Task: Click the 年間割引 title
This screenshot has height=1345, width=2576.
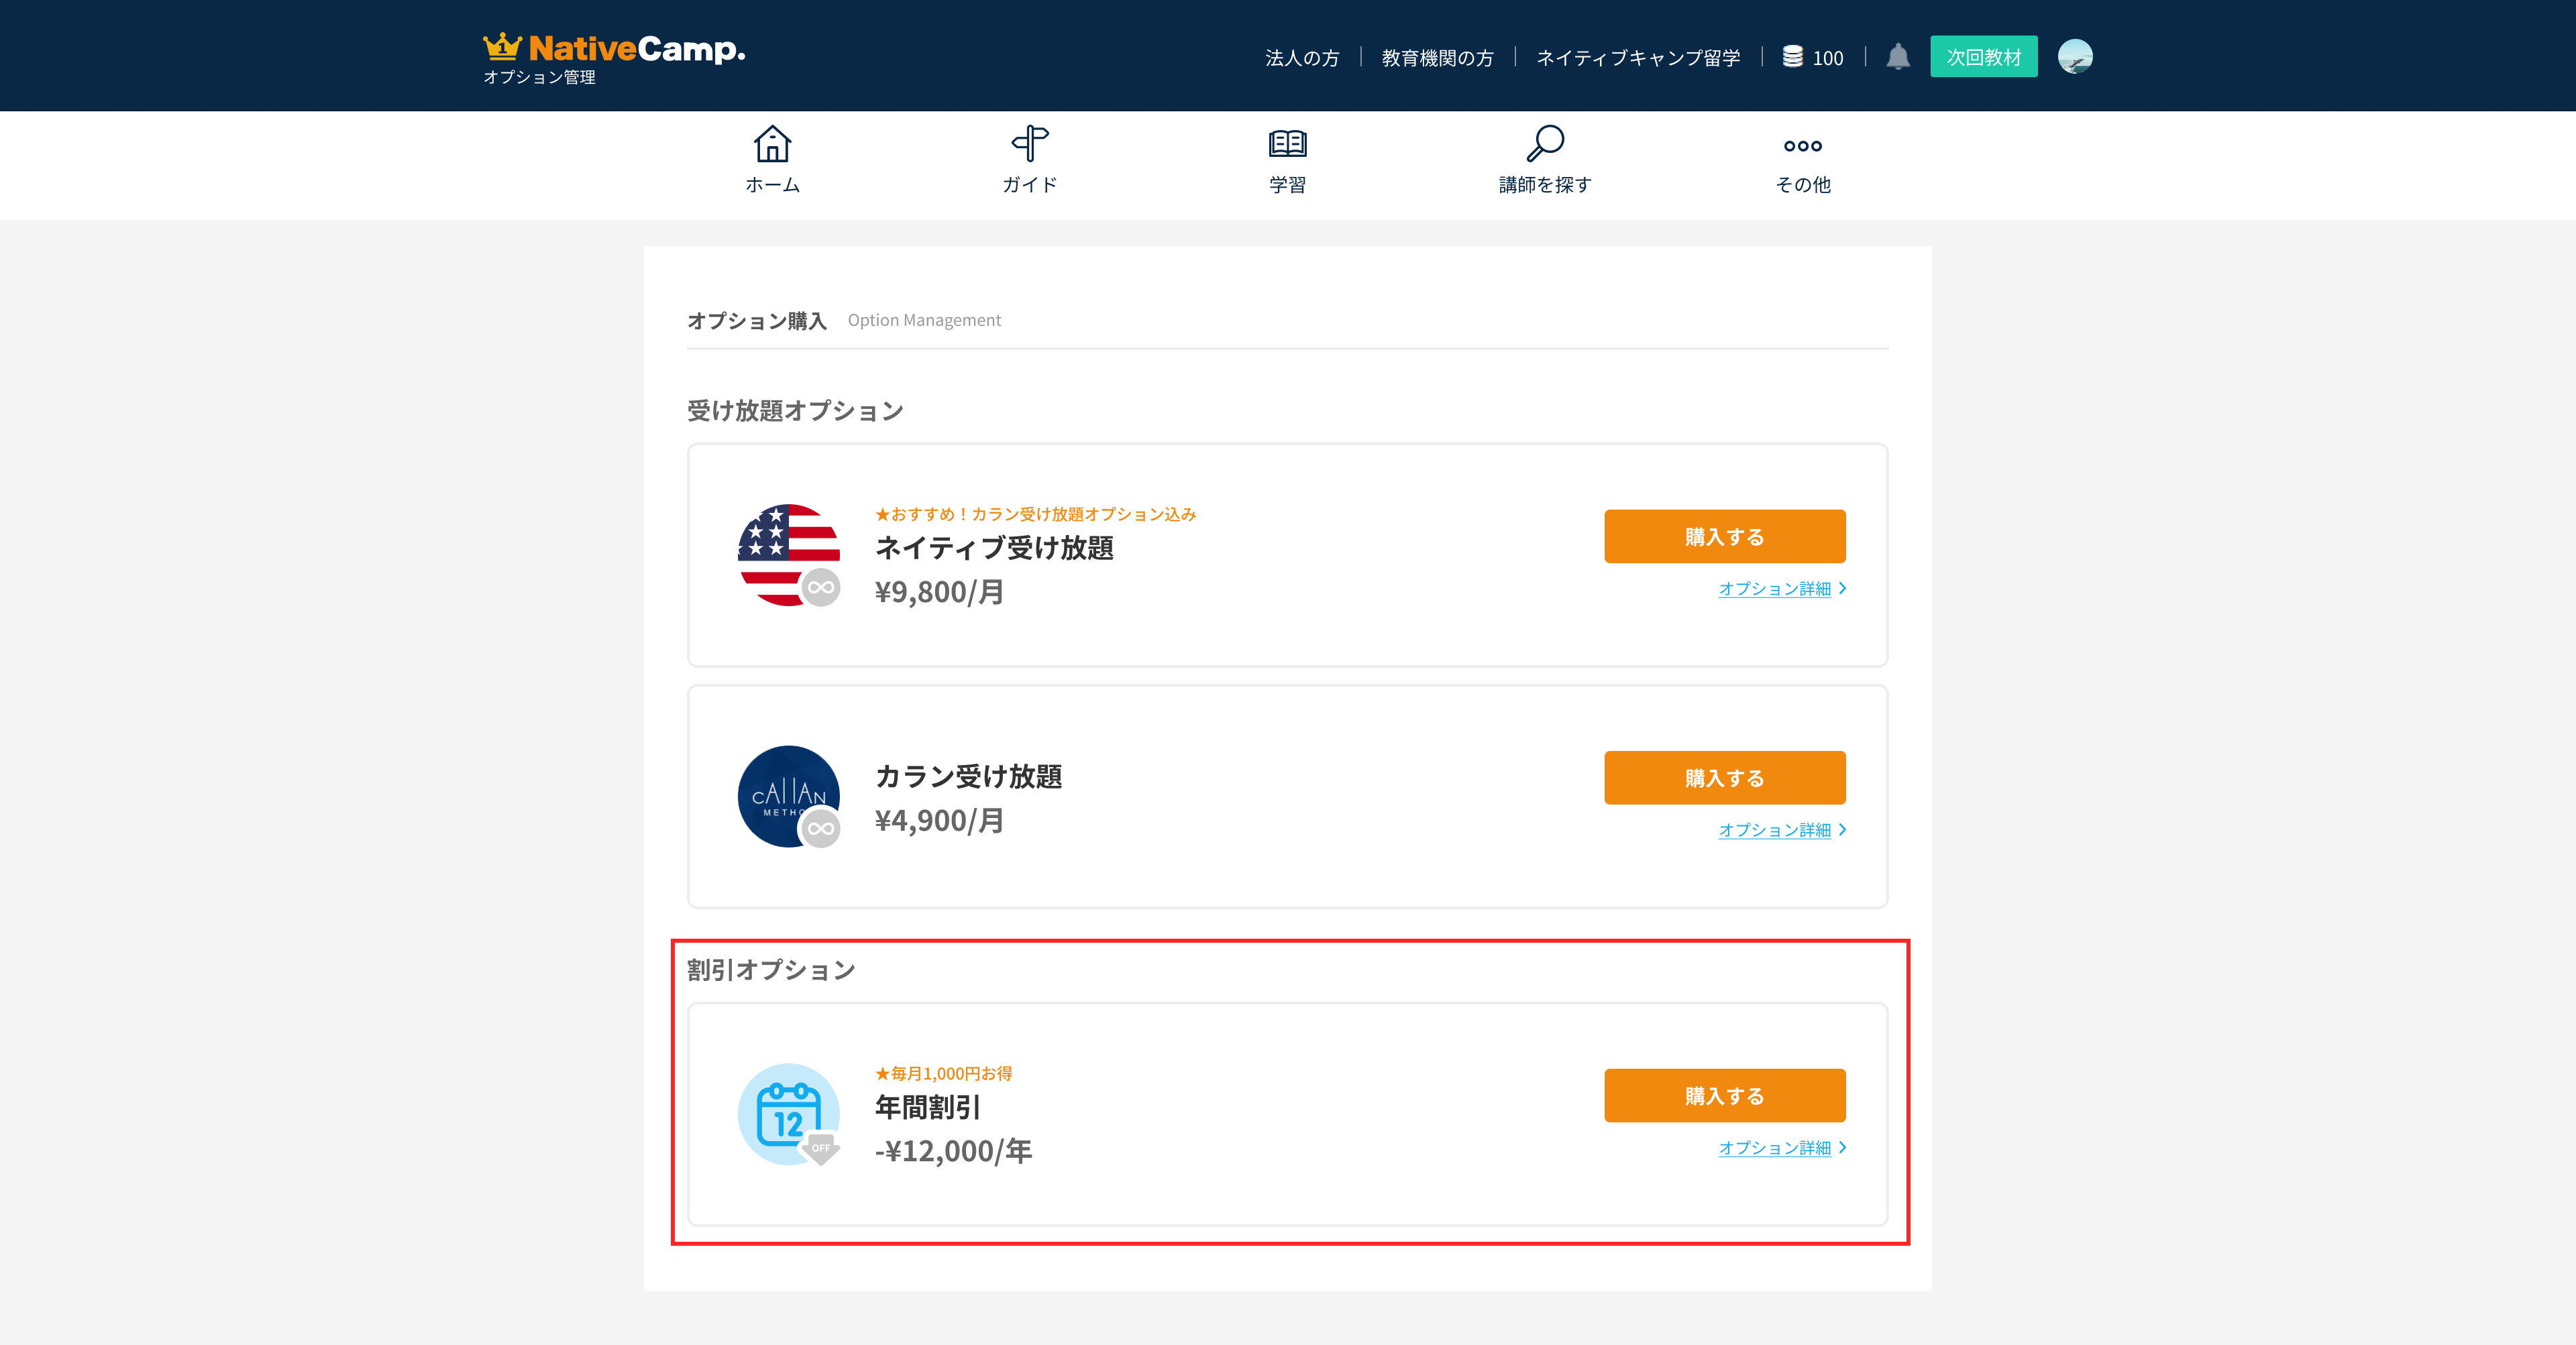Action: (x=928, y=1107)
